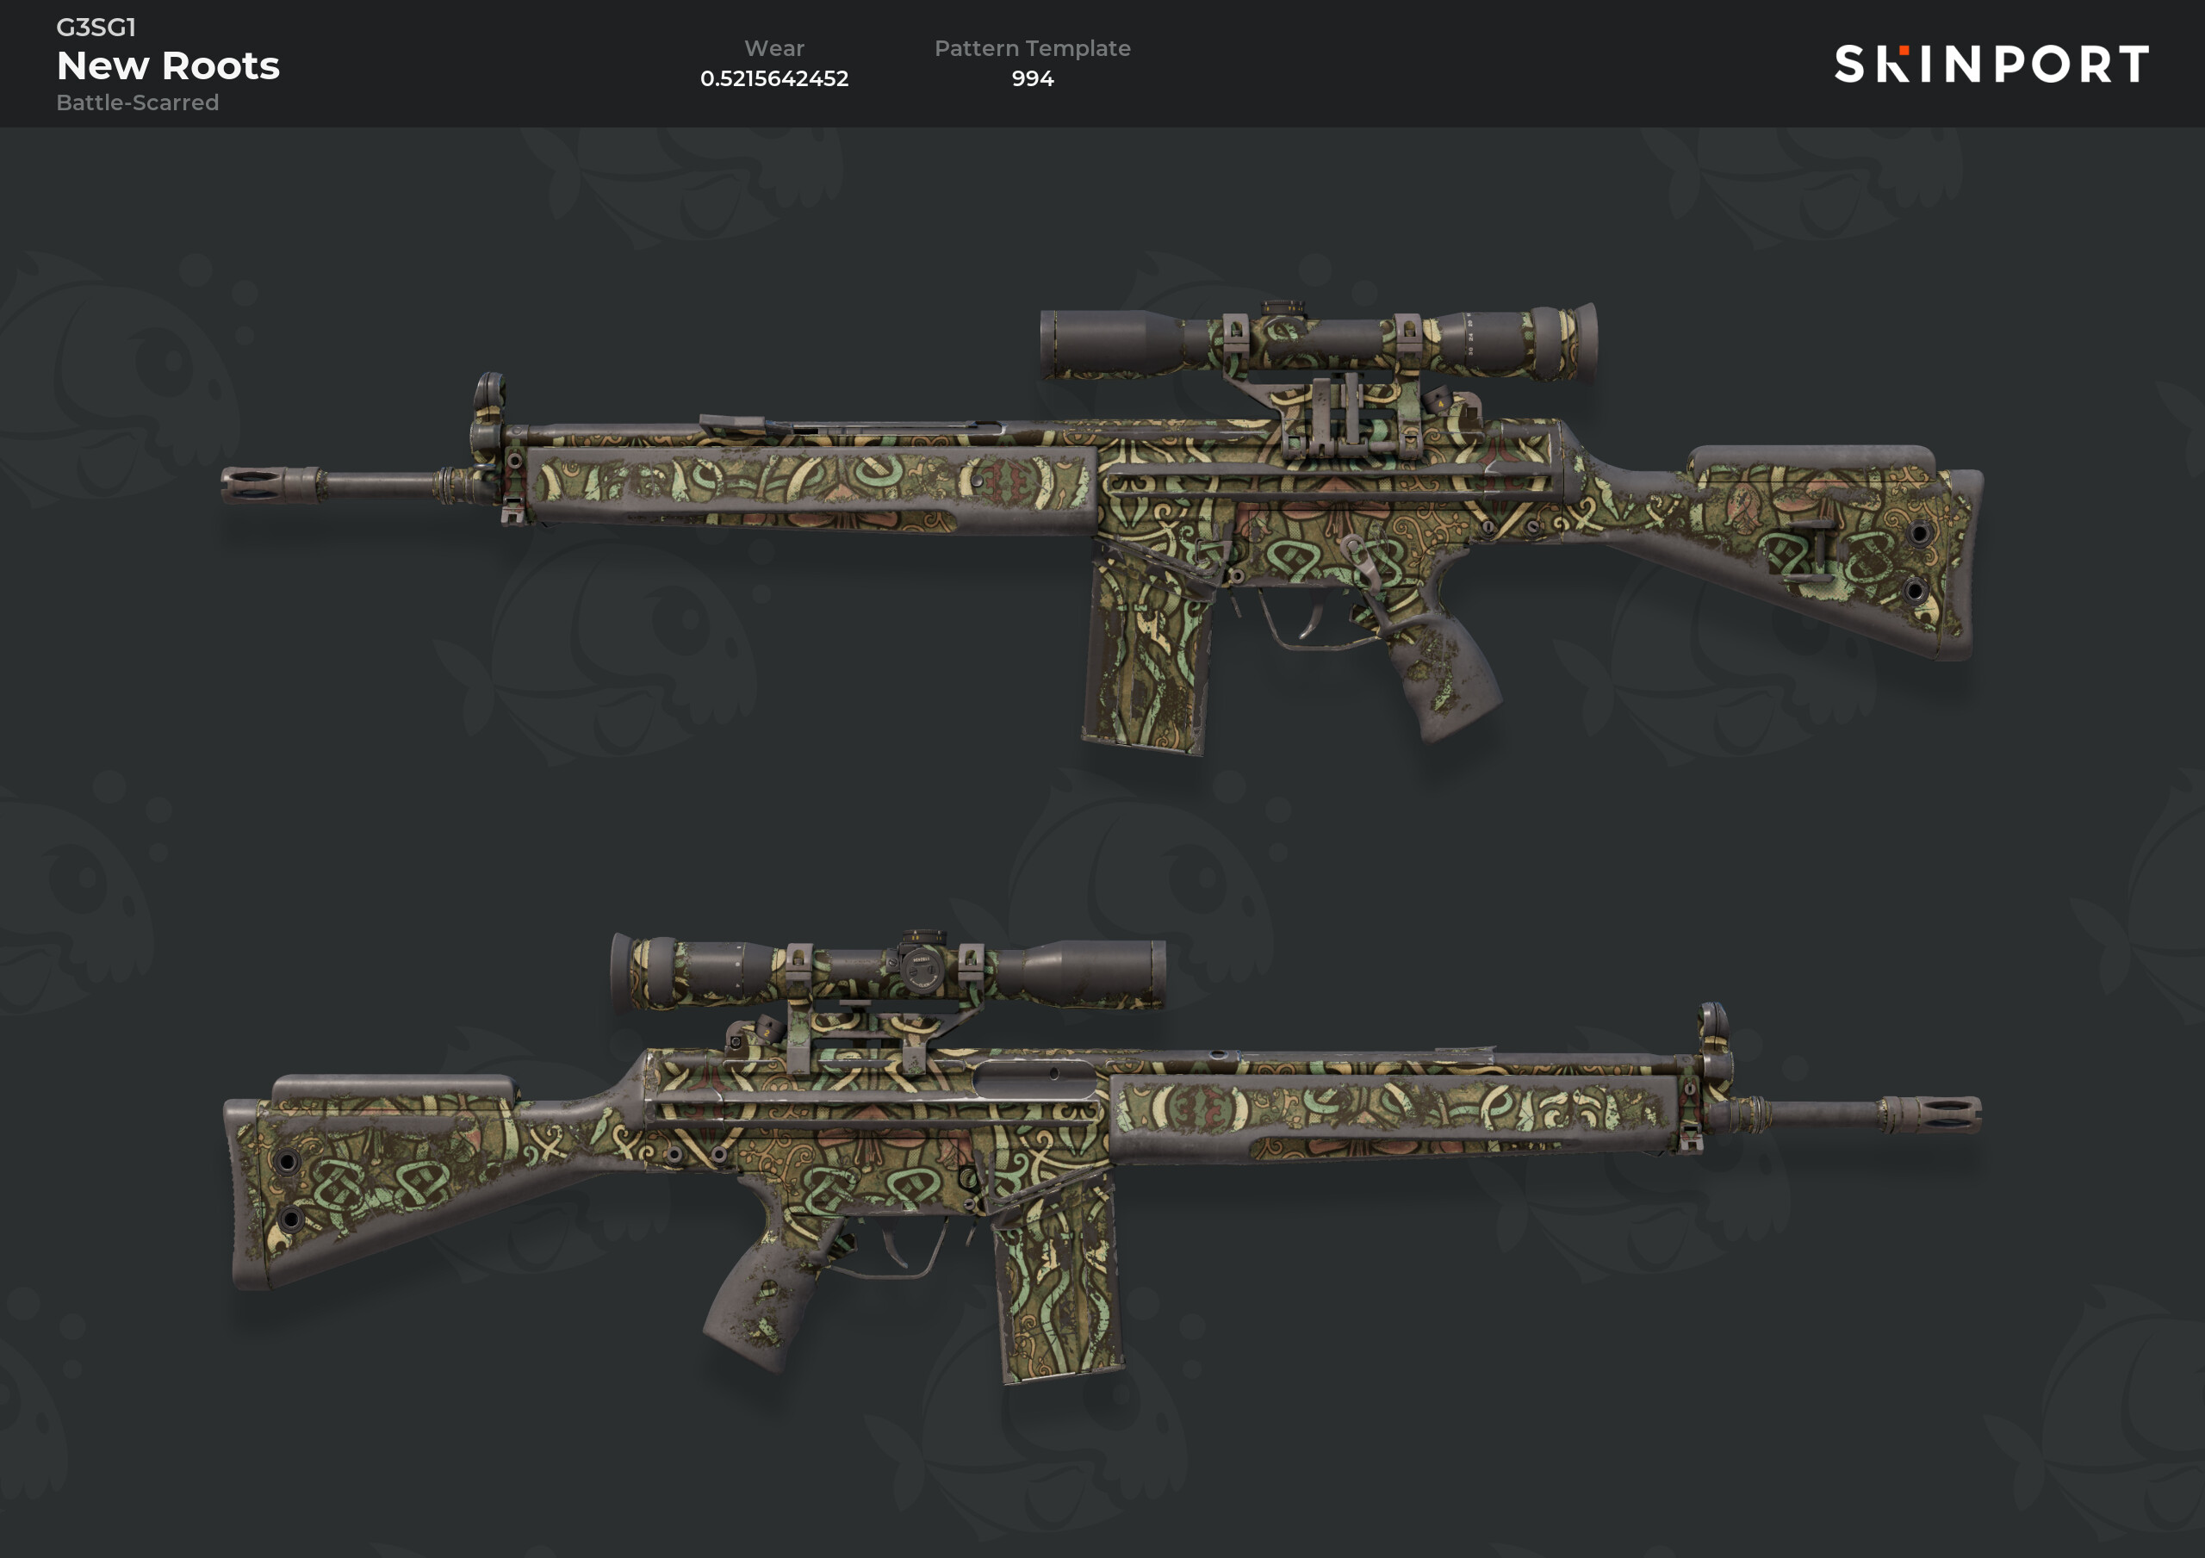Click the New Roots skin title

coord(168,65)
